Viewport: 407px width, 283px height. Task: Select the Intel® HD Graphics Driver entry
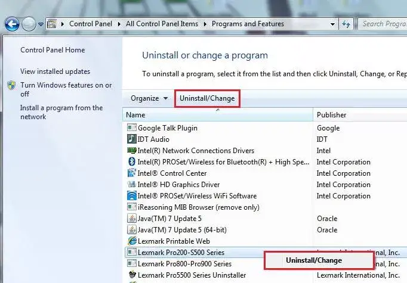178,185
